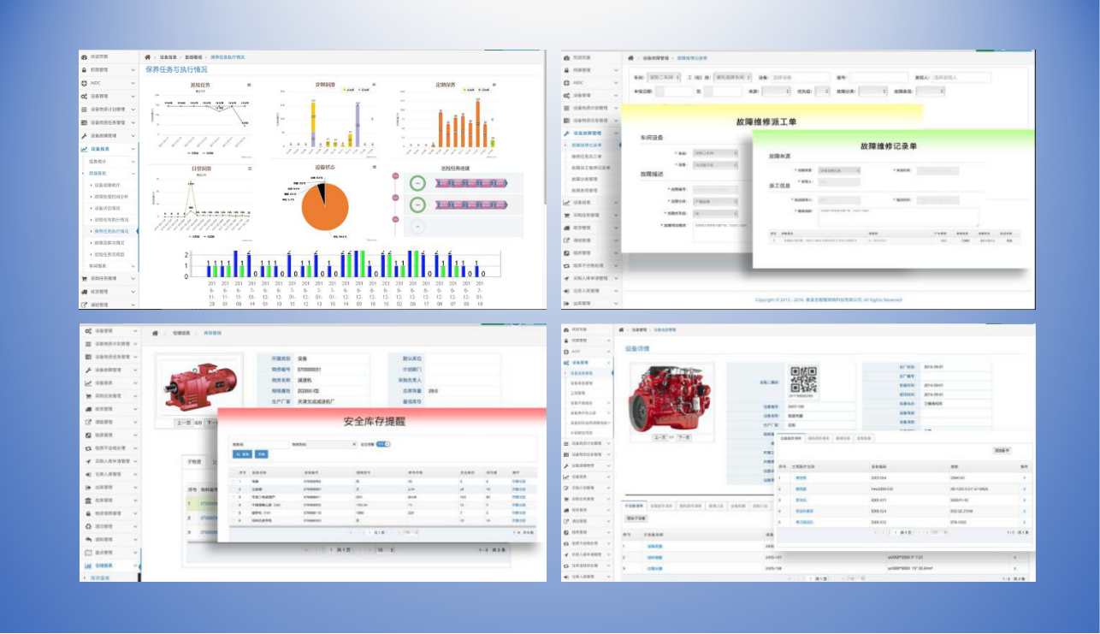Select 子物资 tab below the reducer details

(x=195, y=462)
